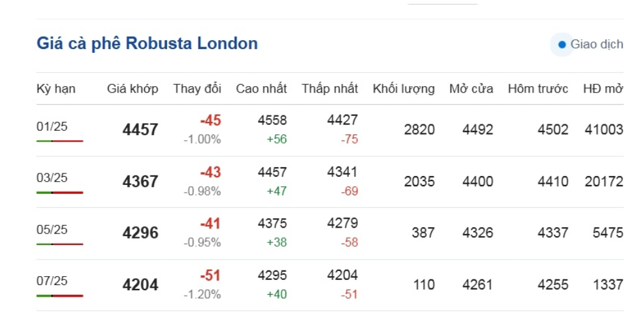The image size is (644, 324).
Task: Select the 01/25 contract term
Action: click(x=52, y=126)
